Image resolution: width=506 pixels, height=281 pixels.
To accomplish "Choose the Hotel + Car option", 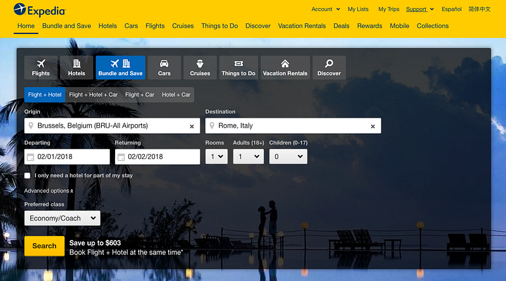I will (176, 95).
